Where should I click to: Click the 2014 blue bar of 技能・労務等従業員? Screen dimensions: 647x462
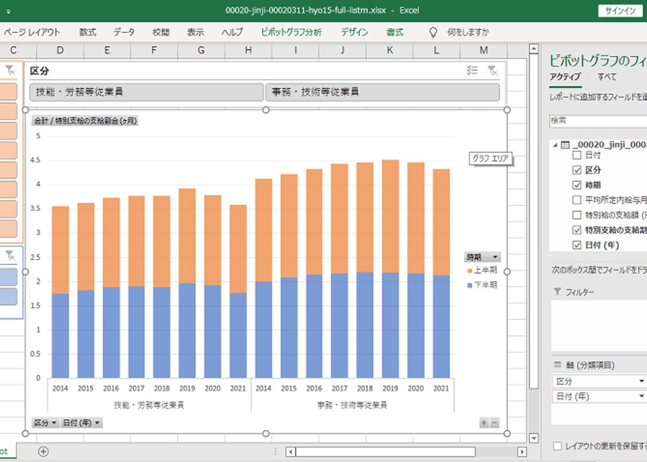tap(60, 336)
